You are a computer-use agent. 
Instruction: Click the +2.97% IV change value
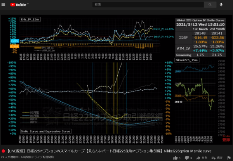point(217,50)
